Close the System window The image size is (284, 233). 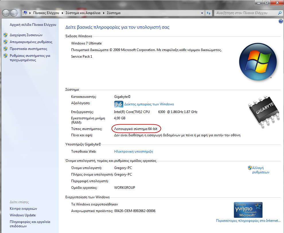[x=277, y=3]
